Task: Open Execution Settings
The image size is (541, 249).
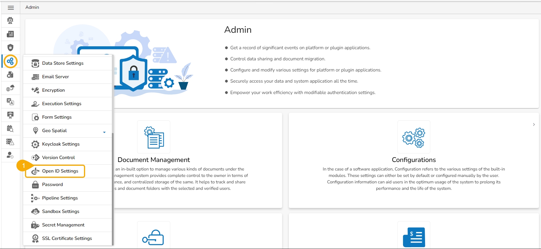Action: 68,104
